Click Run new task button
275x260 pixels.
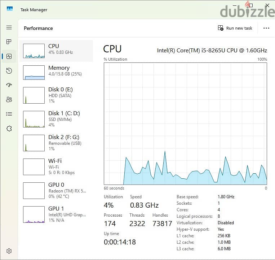[235, 28]
